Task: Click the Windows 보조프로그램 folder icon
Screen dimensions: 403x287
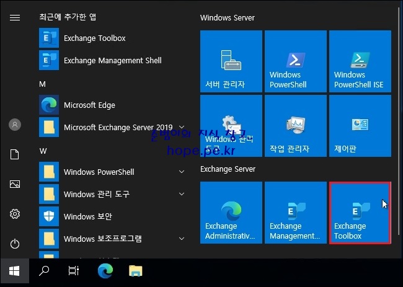Action: (x=49, y=239)
